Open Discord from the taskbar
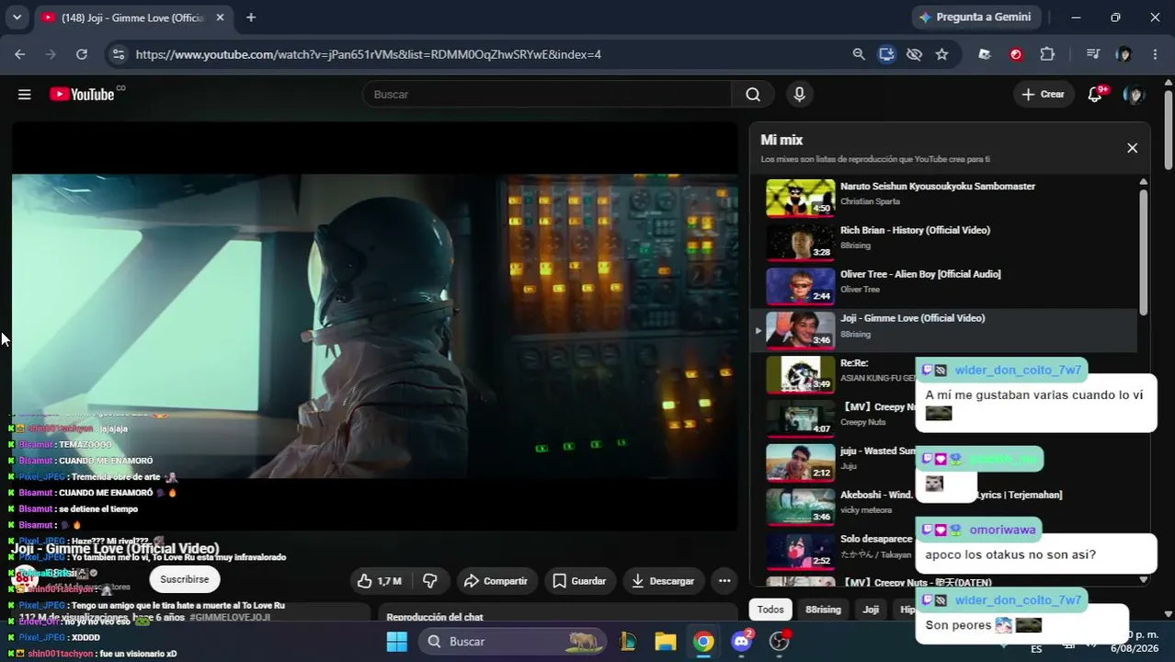The width and height of the screenshot is (1175, 662). tap(741, 641)
